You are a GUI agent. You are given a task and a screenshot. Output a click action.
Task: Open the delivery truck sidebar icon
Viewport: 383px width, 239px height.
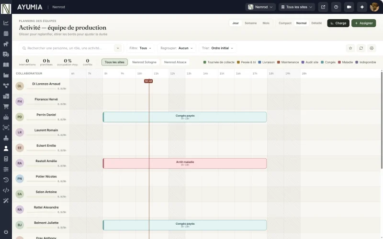click(6, 54)
